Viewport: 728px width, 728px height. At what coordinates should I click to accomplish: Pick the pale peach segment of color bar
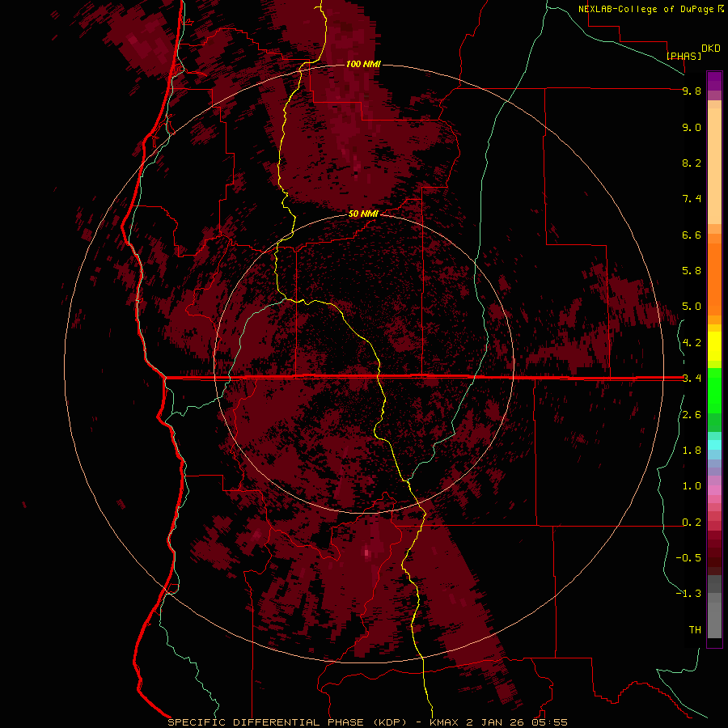coord(714,166)
